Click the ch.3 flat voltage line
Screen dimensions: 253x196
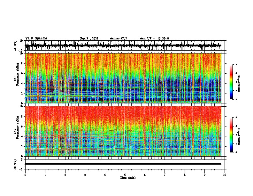pos(123,164)
